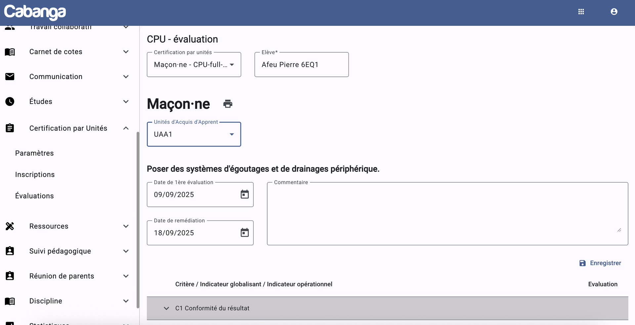Open the Certification par unités dropdown
The height and width of the screenshot is (325, 635).
194,65
